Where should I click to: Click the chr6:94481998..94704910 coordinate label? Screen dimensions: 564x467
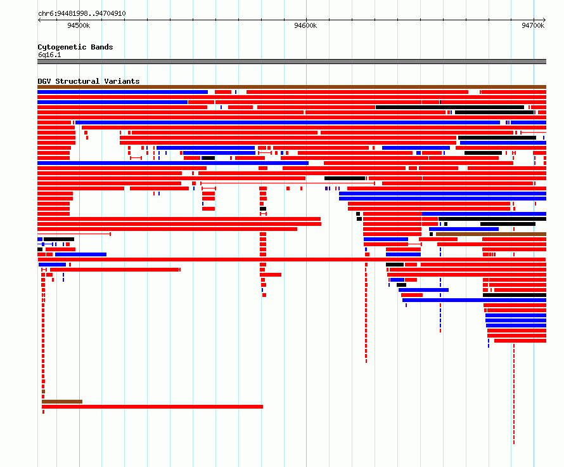click(x=82, y=14)
